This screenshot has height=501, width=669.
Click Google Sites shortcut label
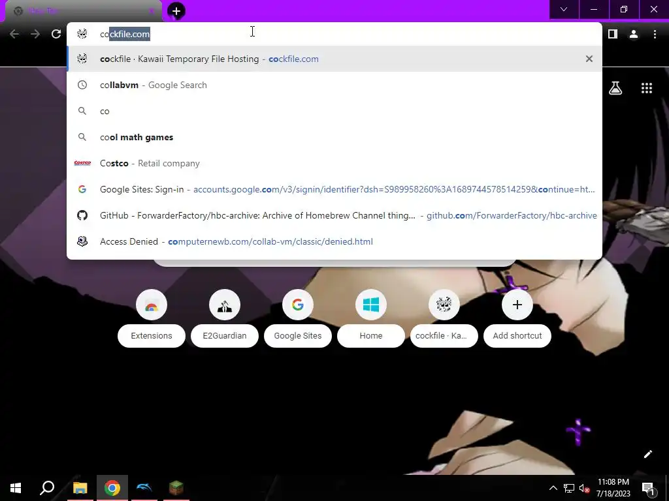[298, 336]
